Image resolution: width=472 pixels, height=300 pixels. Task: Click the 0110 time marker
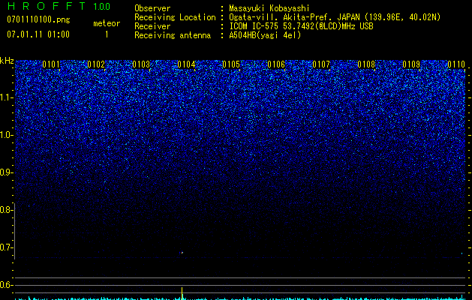pyautogui.click(x=456, y=64)
